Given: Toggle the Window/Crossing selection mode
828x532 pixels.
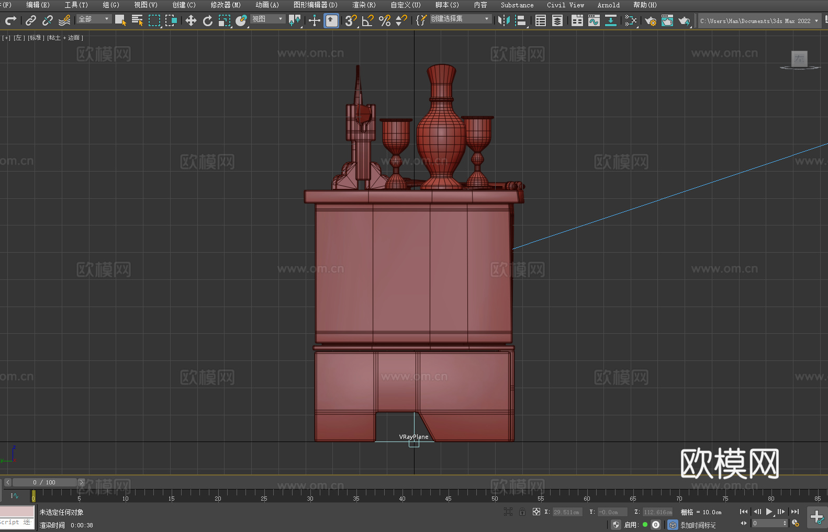Looking at the screenshot, I should click(171, 20).
